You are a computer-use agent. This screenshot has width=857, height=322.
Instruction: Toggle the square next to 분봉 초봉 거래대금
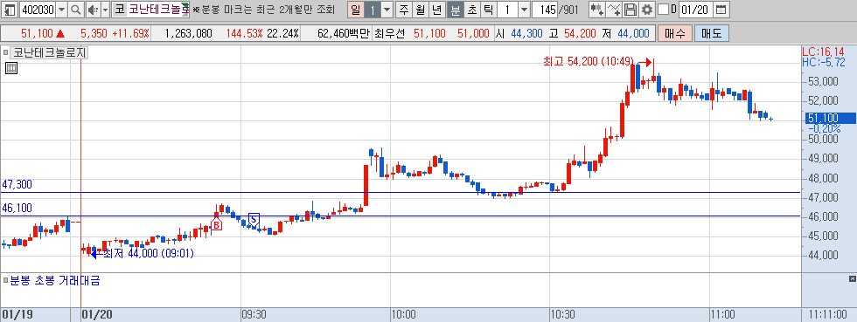point(6,281)
